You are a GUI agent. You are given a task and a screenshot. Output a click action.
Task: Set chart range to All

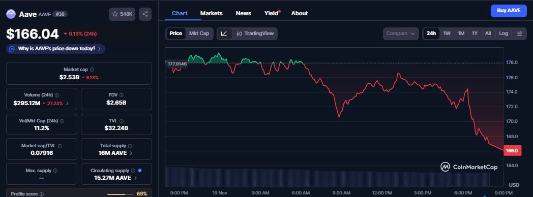488,34
